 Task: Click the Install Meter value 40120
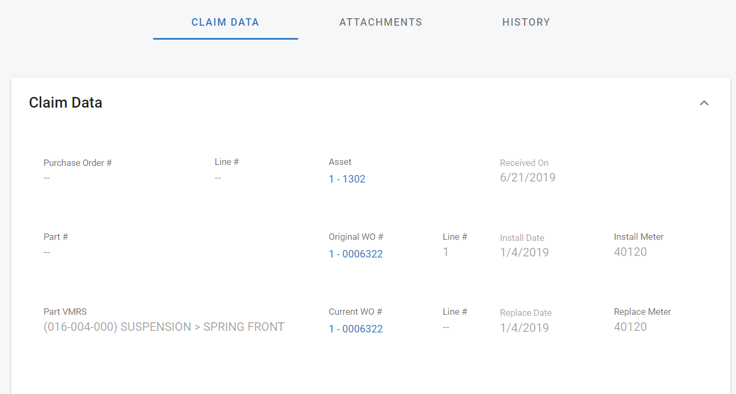pyautogui.click(x=630, y=252)
